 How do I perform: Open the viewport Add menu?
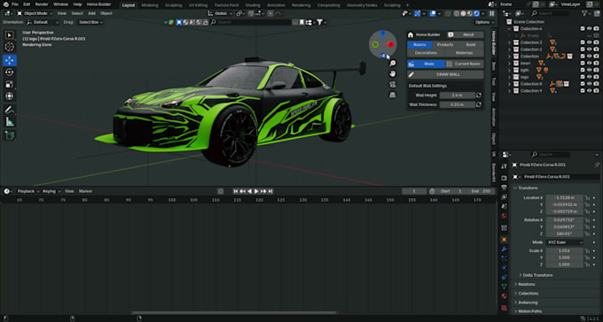pyautogui.click(x=91, y=13)
